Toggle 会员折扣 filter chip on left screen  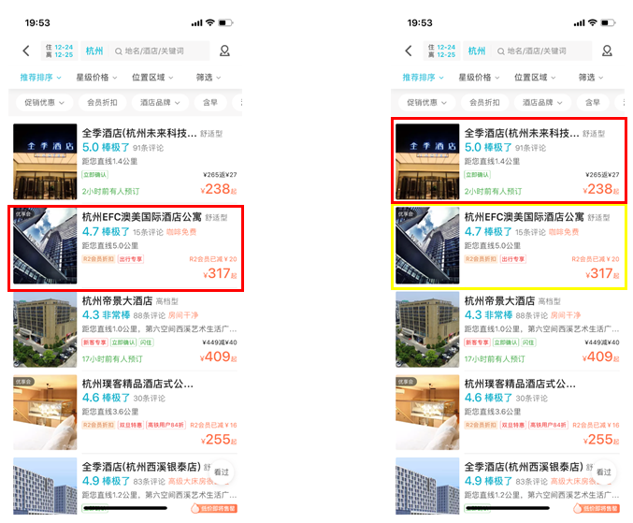pos(102,103)
